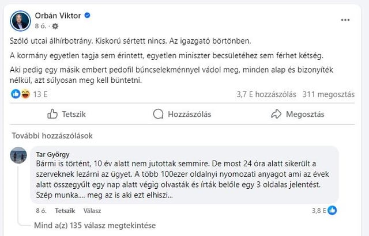Click the blue like reaction icon on post

coord(16,94)
